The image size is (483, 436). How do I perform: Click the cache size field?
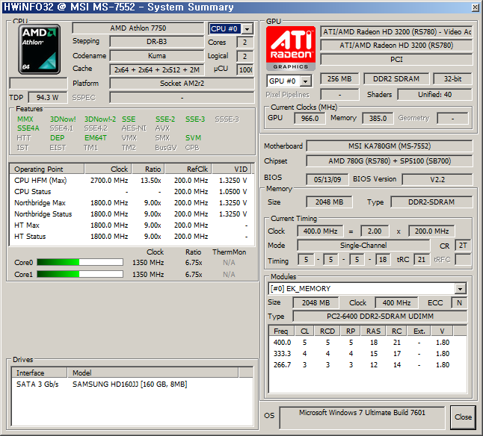pos(156,69)
